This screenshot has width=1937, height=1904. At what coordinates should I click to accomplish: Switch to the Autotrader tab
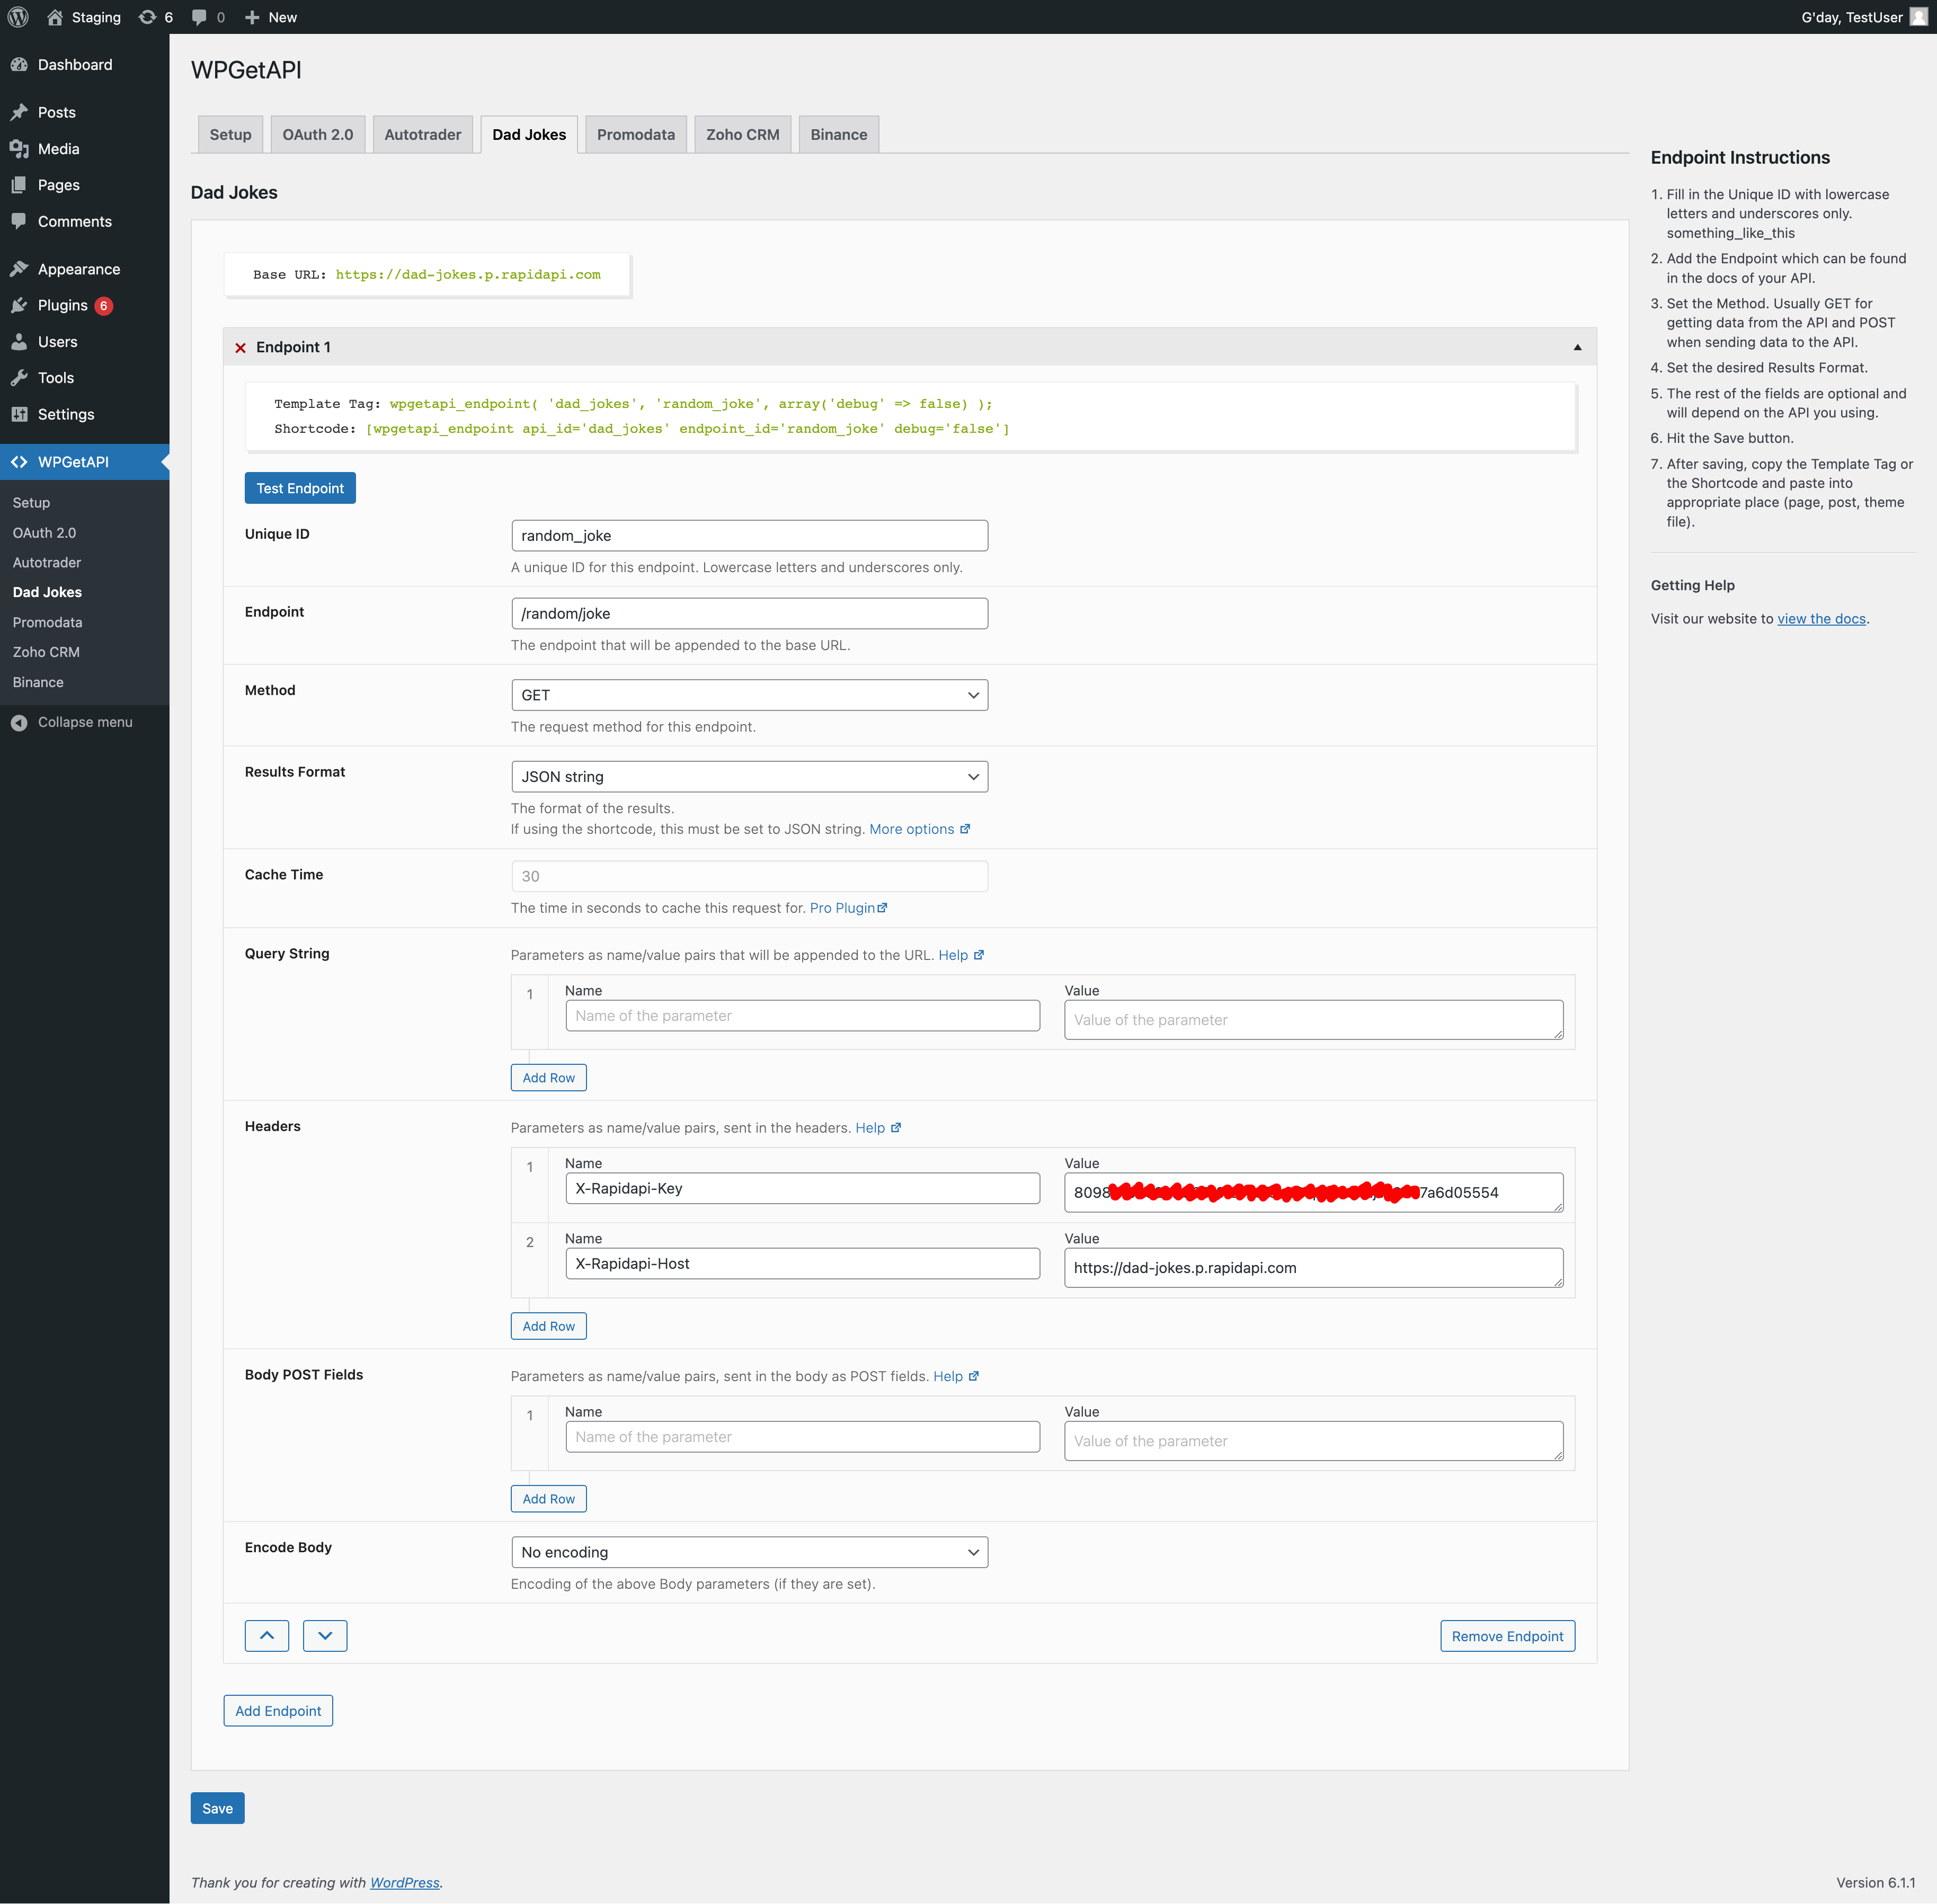pyautogui.click(x=423, y=135)
